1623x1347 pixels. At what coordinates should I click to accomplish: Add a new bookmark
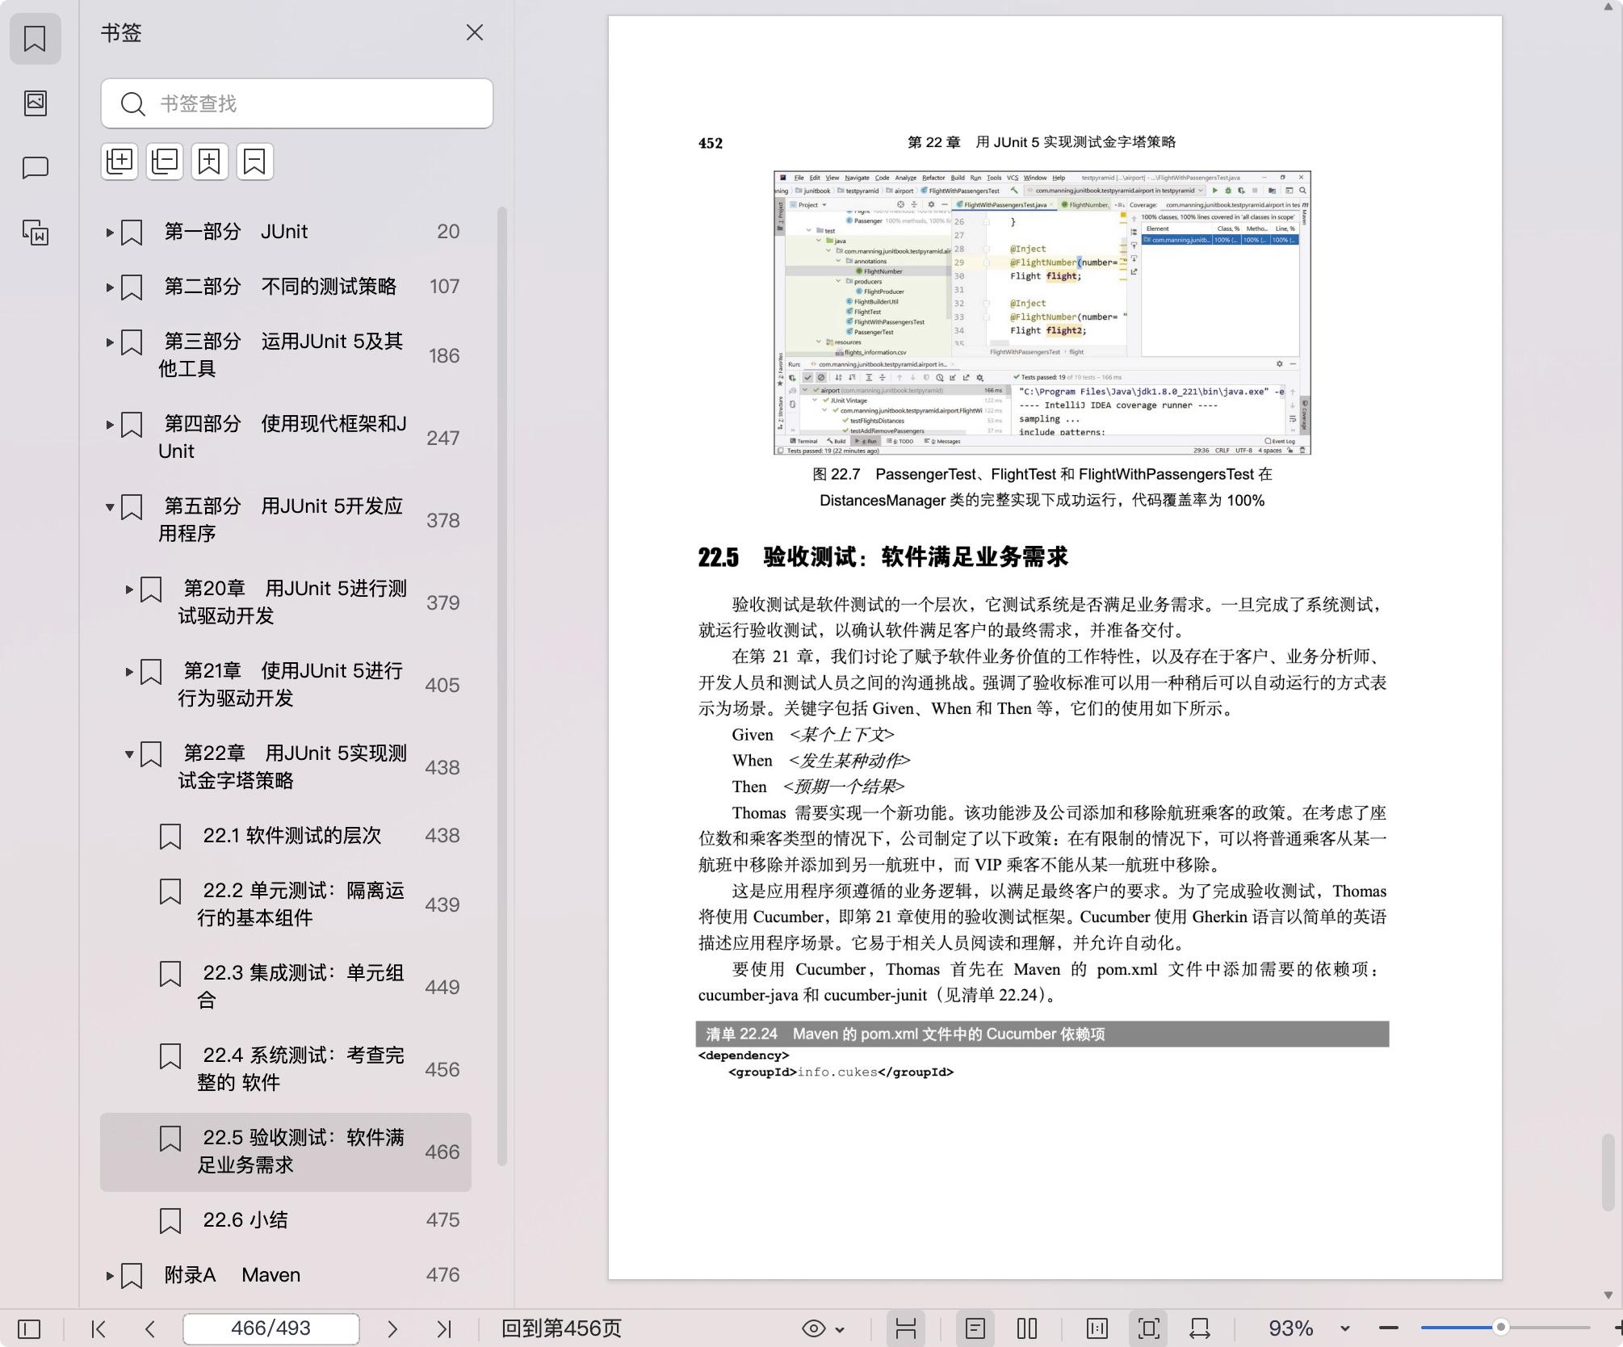pos(210,162)
